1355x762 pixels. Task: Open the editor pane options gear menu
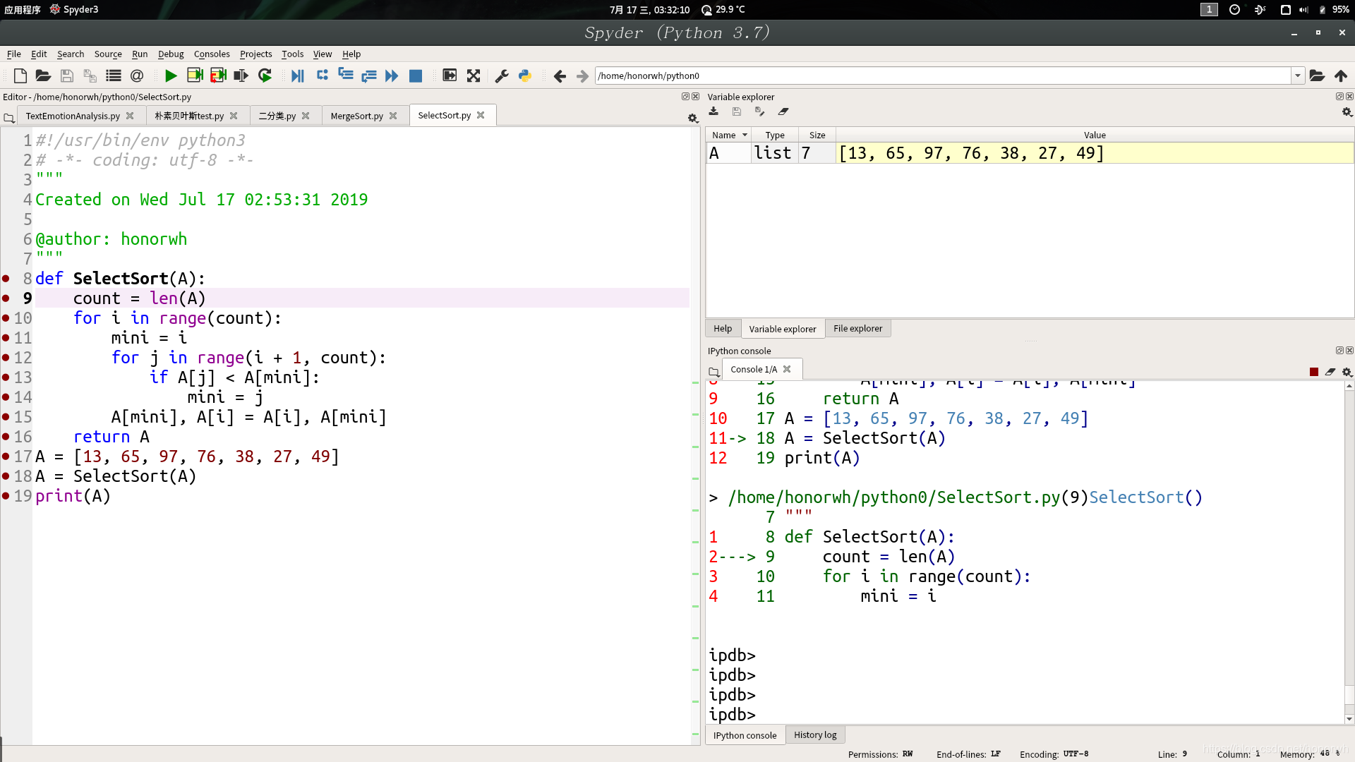tap(692, 119)
